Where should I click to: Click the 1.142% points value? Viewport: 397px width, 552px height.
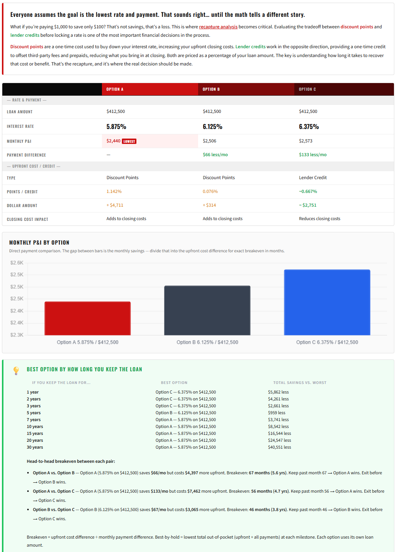[x=114, y=191]
